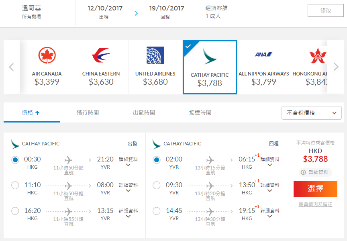Click the blue arrow between travel dates
Screen dimensions: 347x241
136,13
